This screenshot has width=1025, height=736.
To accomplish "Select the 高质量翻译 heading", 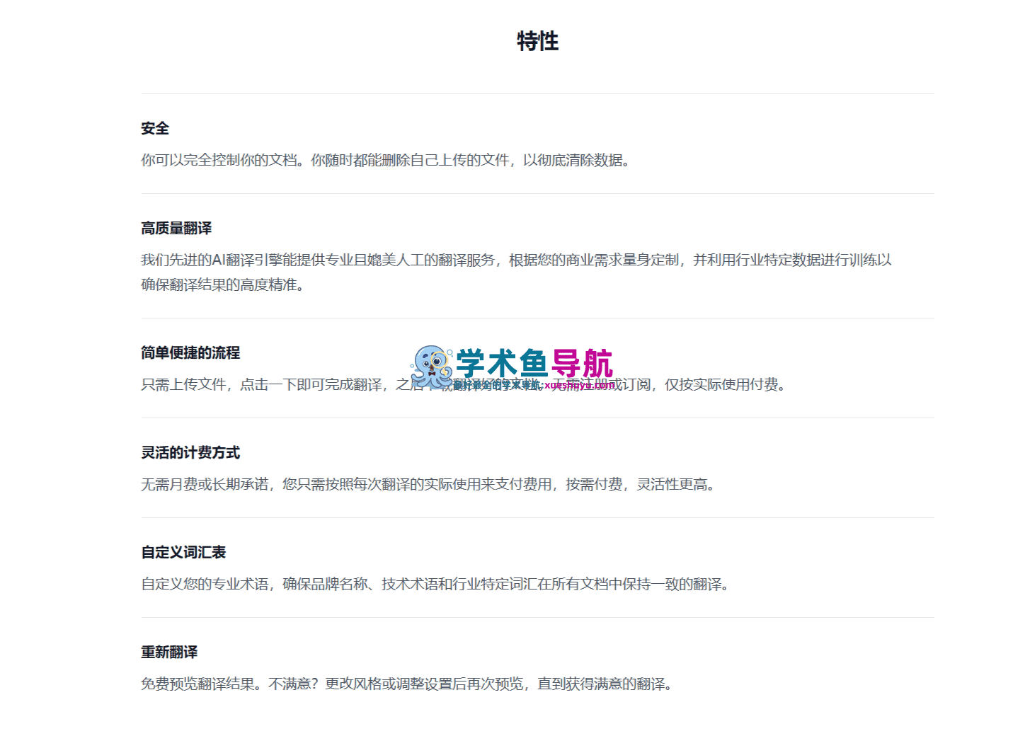I will coord(176,228).
